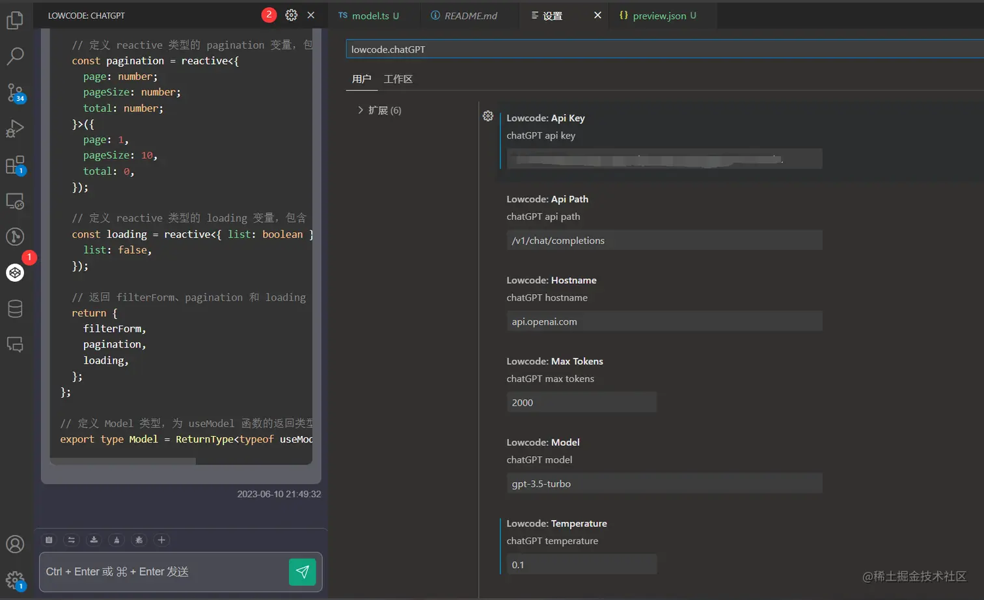The image size is (984, 600).
Task: Click the 'chatGPT api key' description text
Action: [x=541, y=136]
